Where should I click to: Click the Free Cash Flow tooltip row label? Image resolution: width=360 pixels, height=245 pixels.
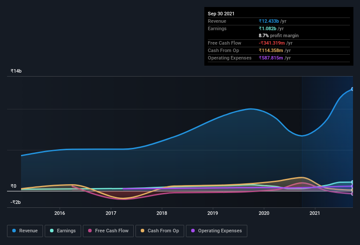225,43
